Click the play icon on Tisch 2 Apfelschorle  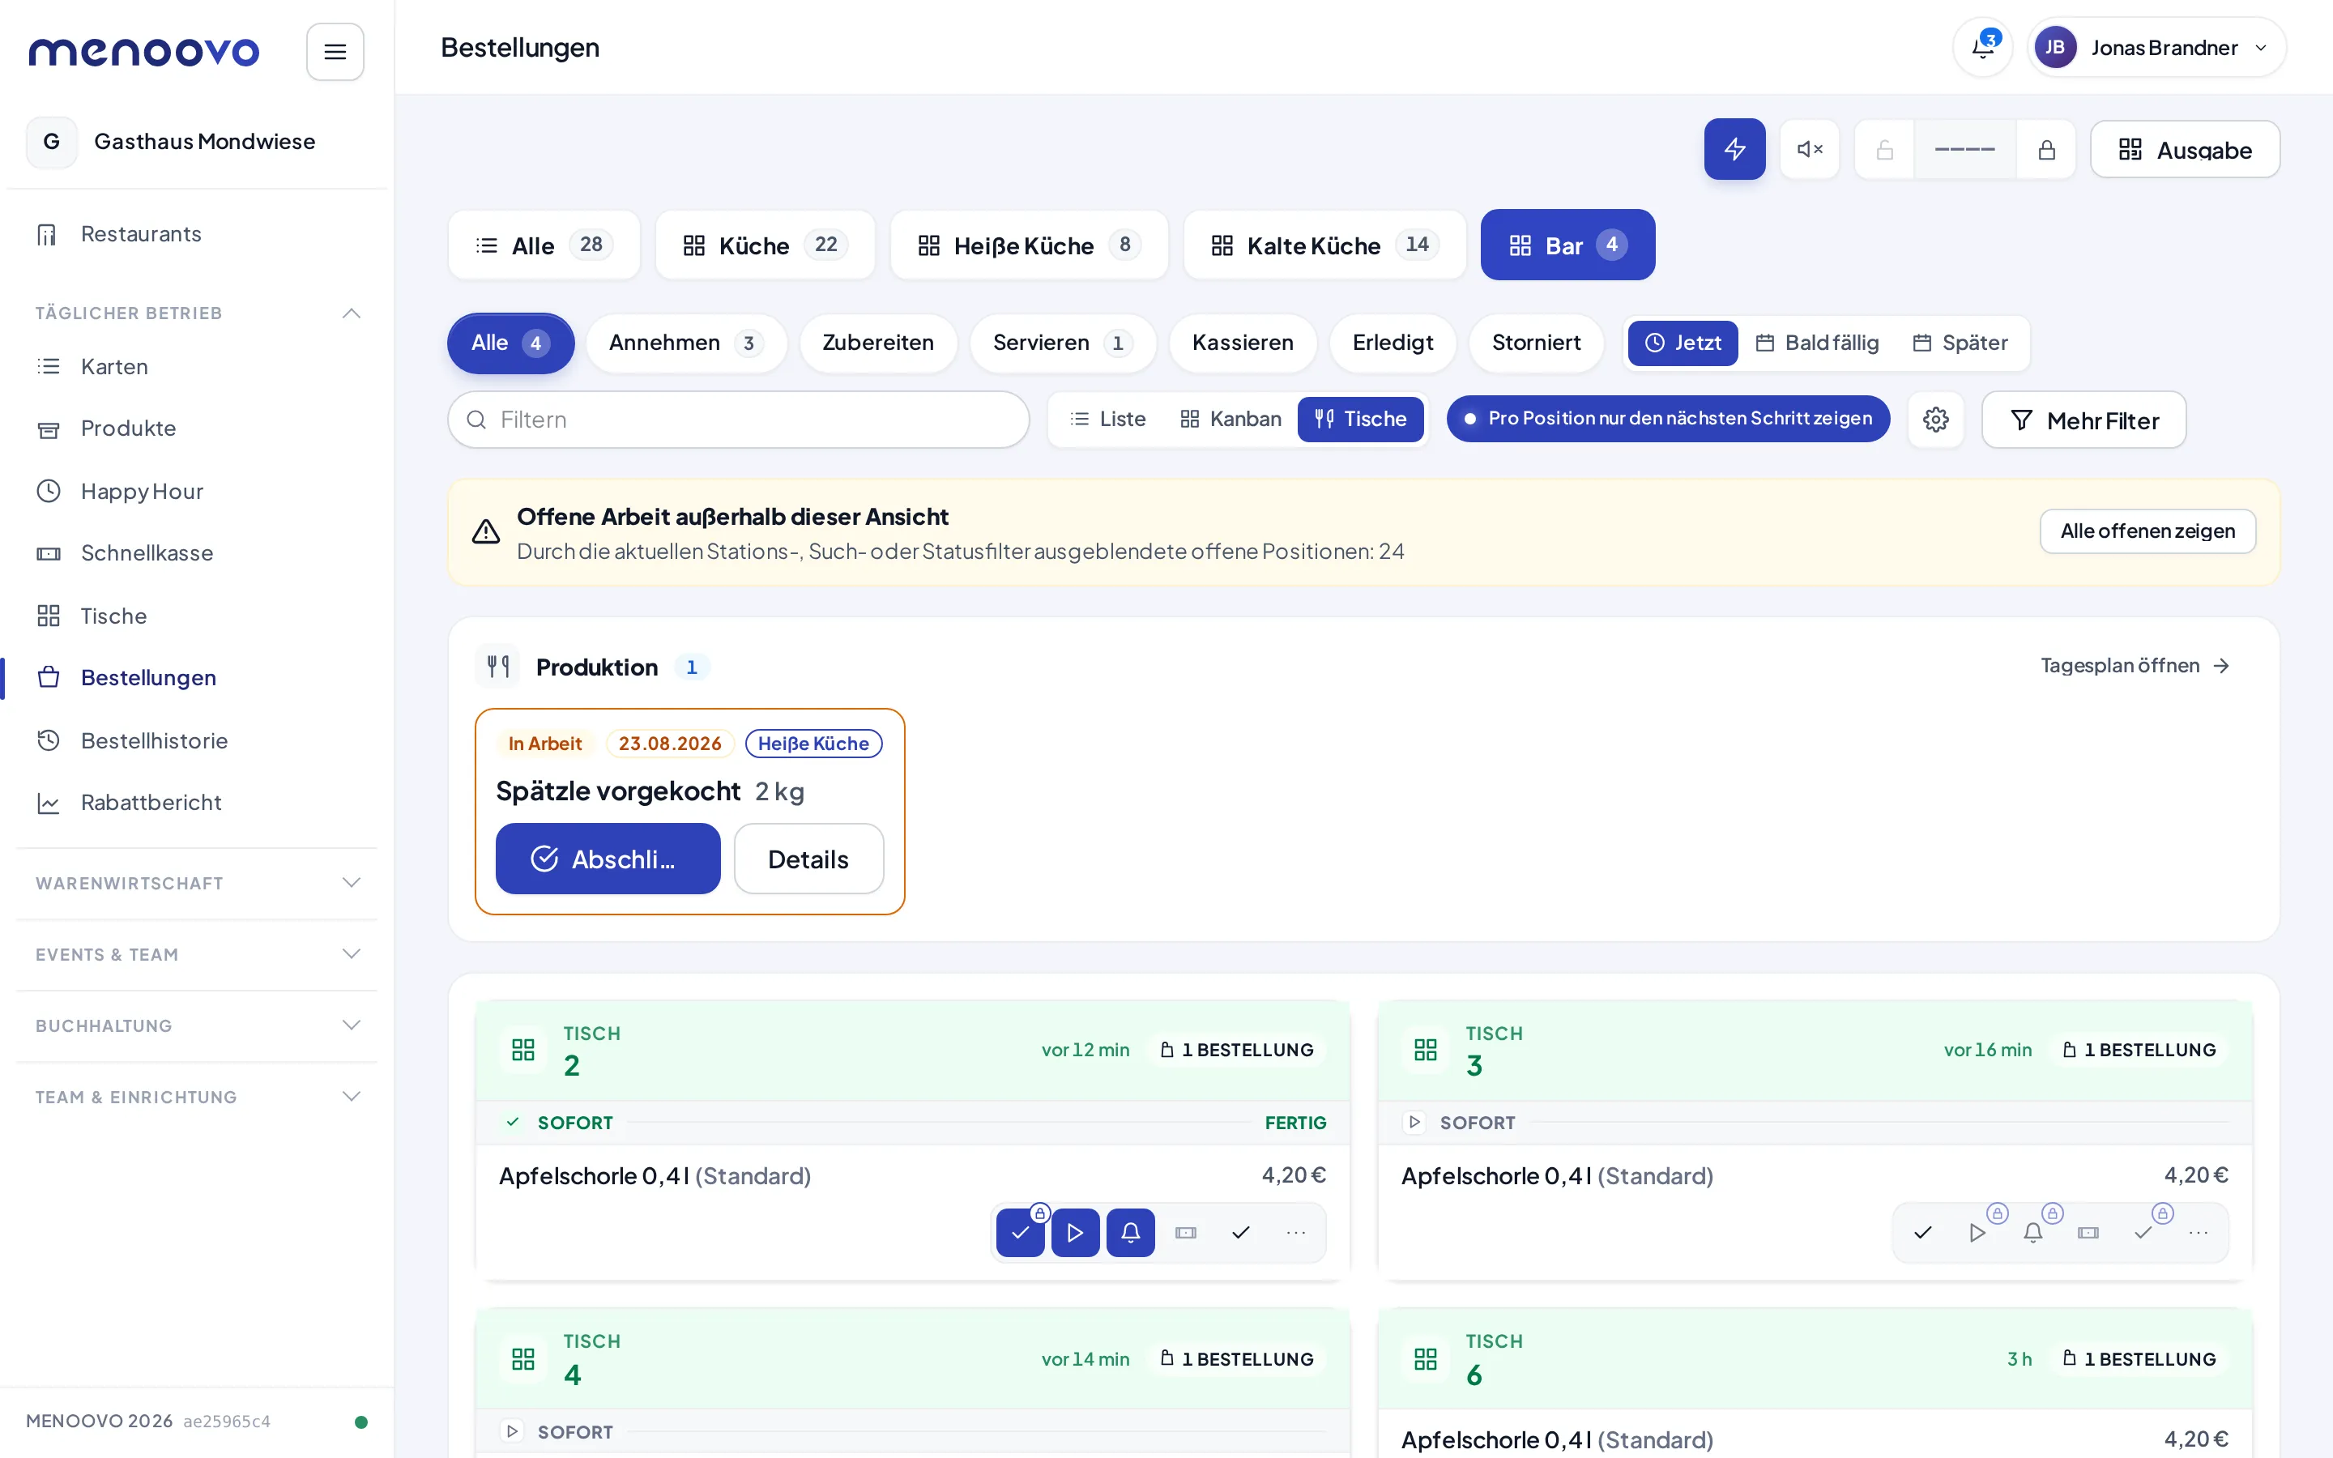click(x=1075, y=1232)
